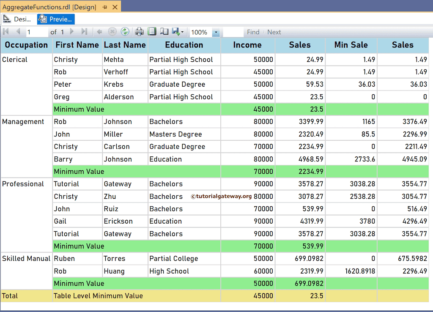Click the Stop rendering icon

pyautogui.click(x=112, y=32)
